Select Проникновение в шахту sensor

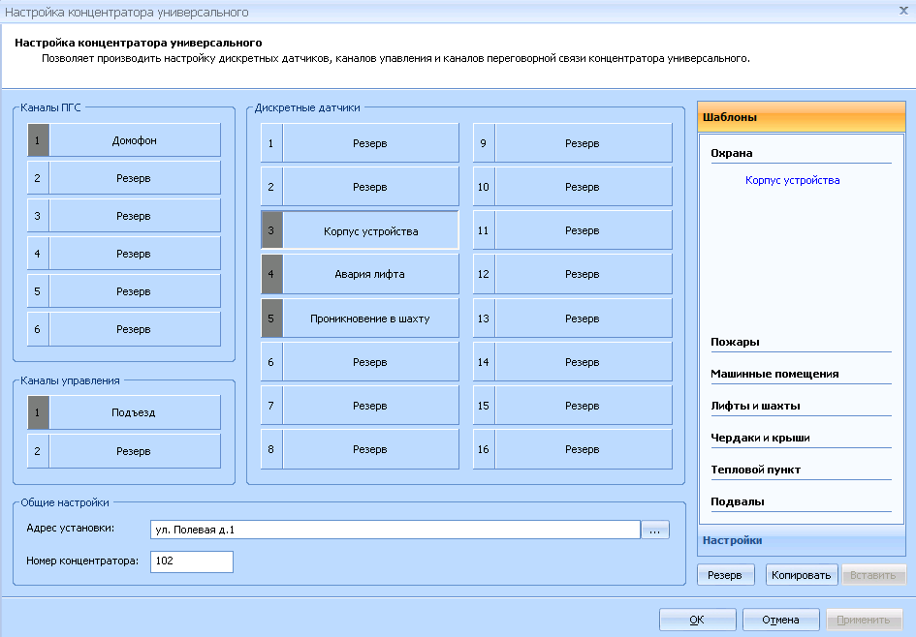pyautogui.click(x=370, y=318)
